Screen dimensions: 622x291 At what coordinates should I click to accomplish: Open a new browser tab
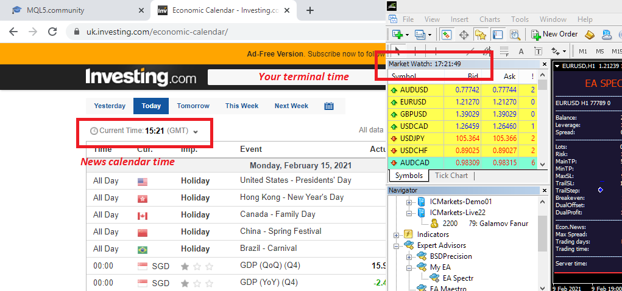310,10
